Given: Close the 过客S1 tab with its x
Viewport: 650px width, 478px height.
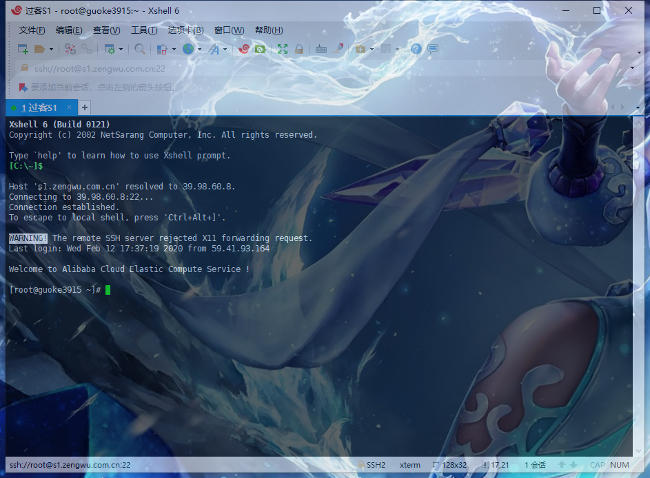Looking at the screenshot, I should [70, 107].
